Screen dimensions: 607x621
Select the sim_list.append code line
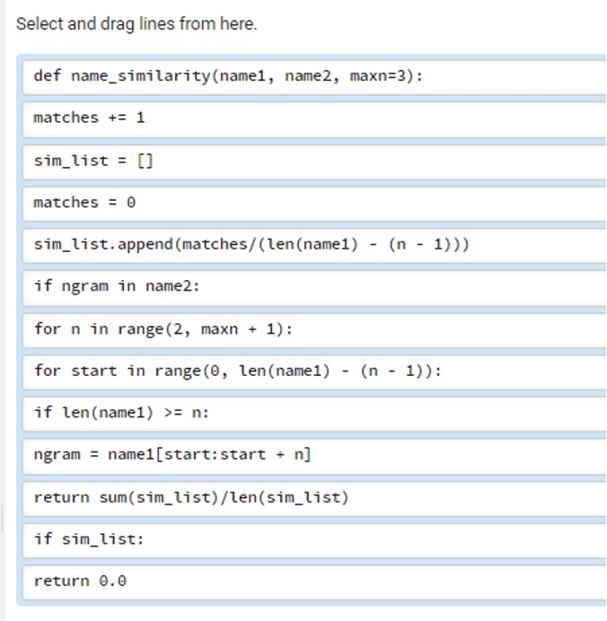(314, 246)
